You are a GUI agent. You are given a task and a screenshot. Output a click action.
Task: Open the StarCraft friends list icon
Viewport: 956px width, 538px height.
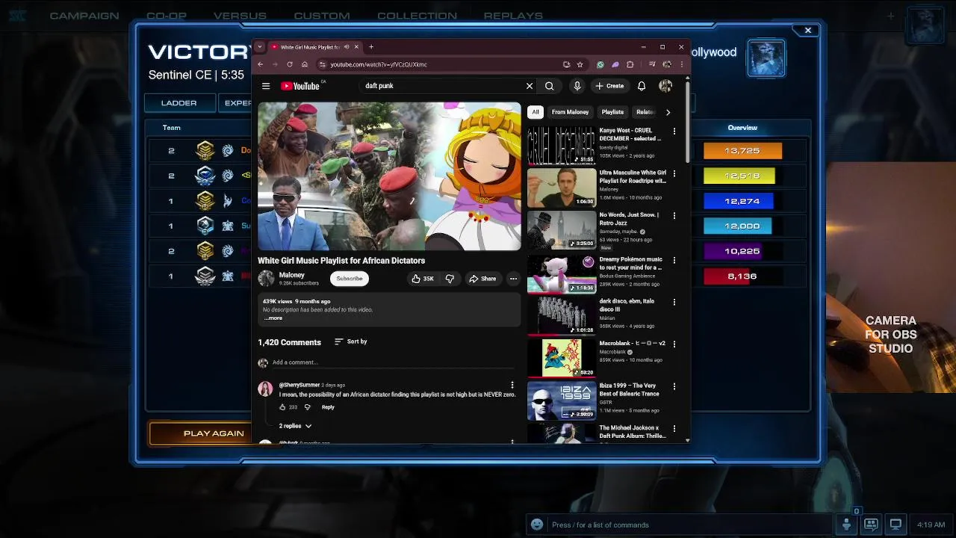[846, 525]
